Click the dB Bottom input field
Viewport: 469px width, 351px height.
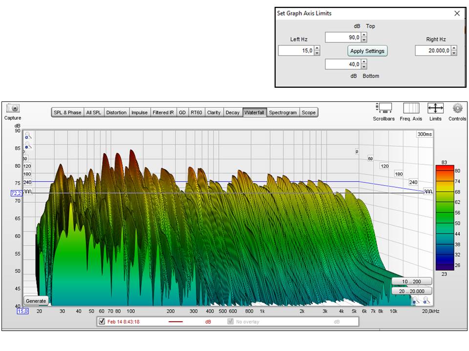[342, 64]
